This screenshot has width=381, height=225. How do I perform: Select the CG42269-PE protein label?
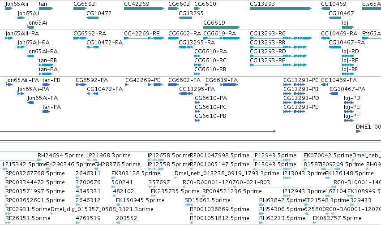click(143, 80)
